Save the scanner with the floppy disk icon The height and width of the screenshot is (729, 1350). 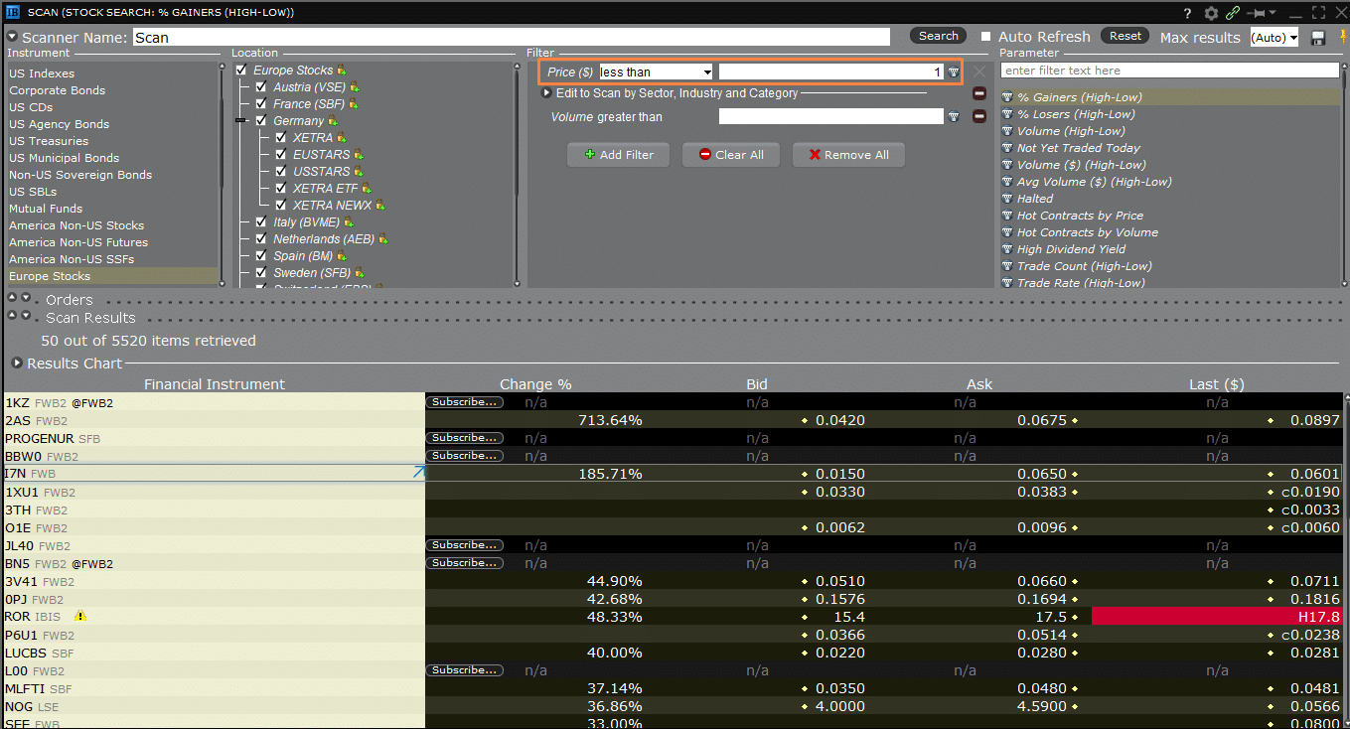tap(1318, 38)
